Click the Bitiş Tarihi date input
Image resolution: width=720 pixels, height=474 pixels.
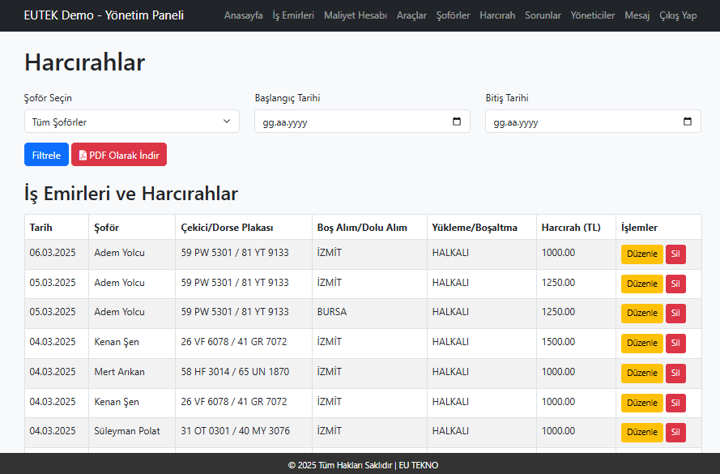coord(594,122)
